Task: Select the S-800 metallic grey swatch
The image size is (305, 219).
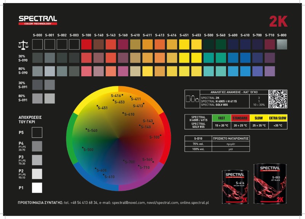Action: tap(282, 44)
